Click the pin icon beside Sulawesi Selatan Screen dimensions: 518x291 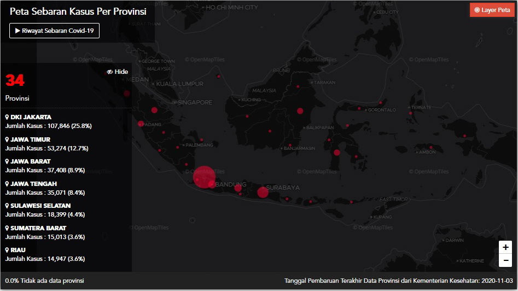pos(7,206)
